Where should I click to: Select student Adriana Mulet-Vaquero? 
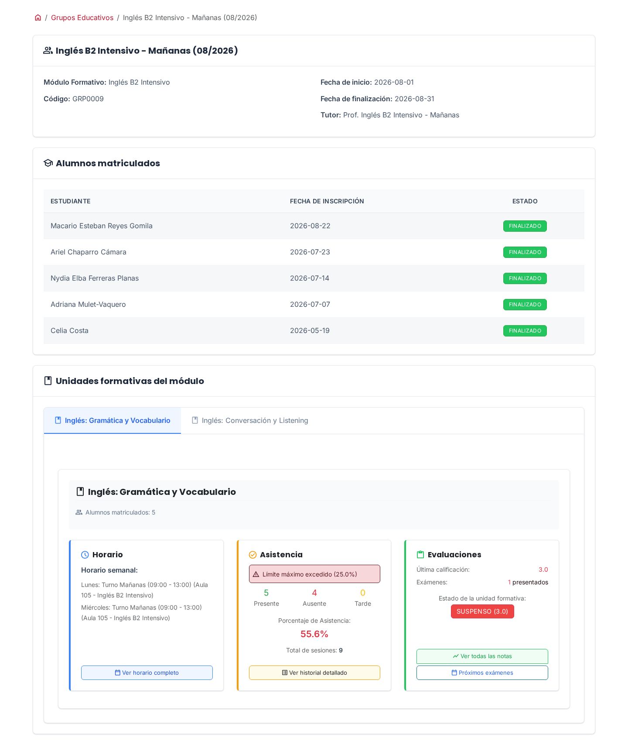pos(88,305)
